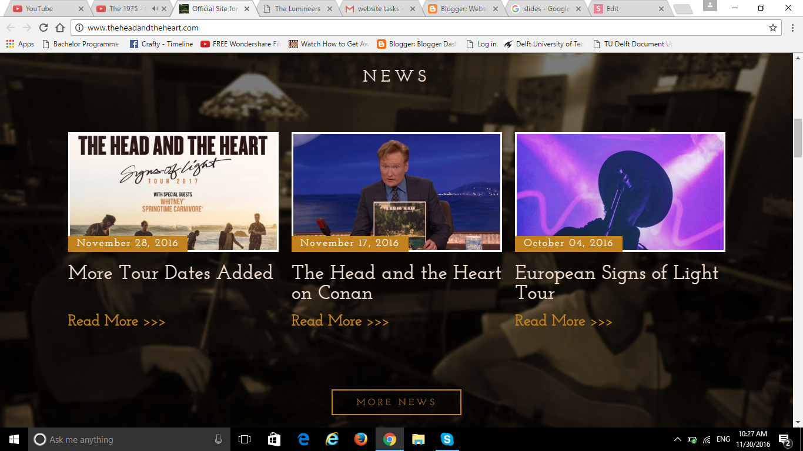
Task: Open the Windows notification center icon
Action: [784, 439]
